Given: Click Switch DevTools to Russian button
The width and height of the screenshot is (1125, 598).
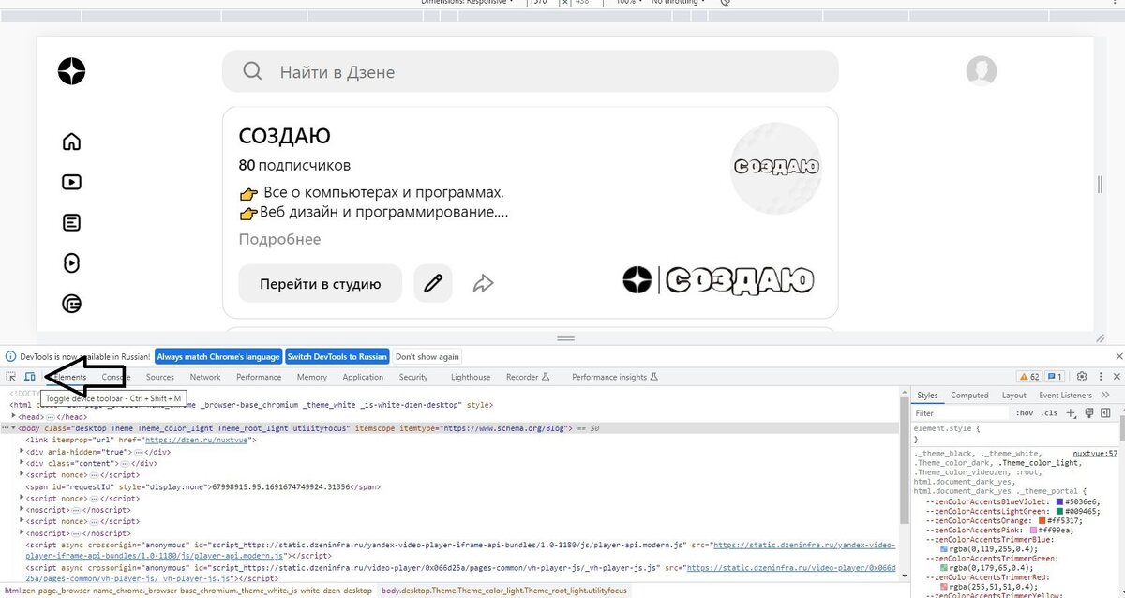Looking at the screenshot, I should (x=337, y=357).
